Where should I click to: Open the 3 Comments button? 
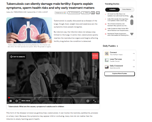pos(74,13)
